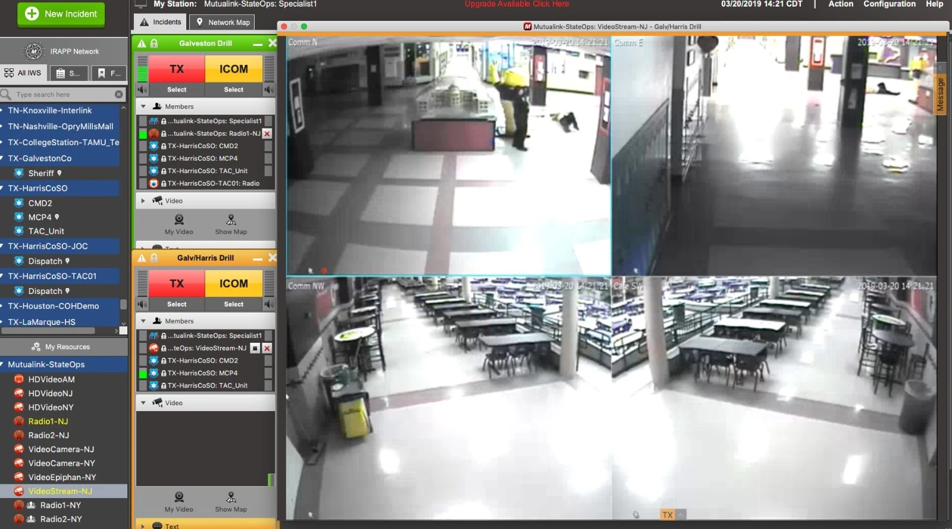Click the Radio1-NY resource icon
The image size is (952, 529).
click(19, 505)
